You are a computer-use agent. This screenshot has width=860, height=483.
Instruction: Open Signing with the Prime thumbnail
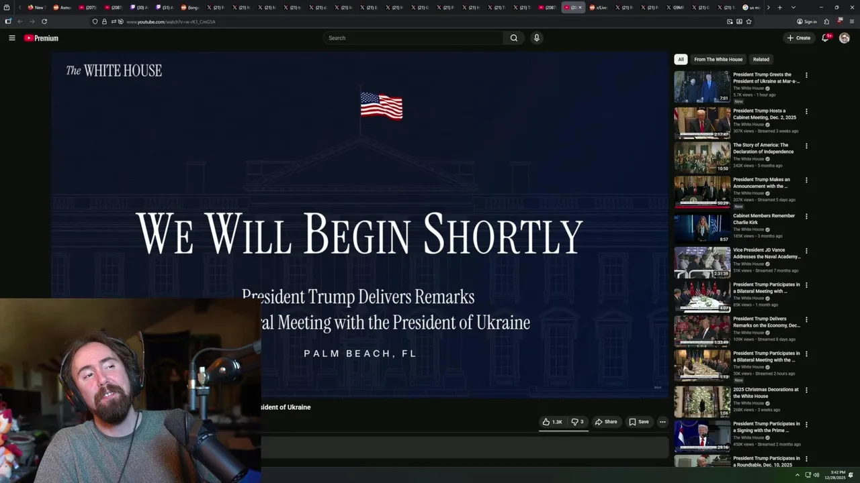point(702,436)
